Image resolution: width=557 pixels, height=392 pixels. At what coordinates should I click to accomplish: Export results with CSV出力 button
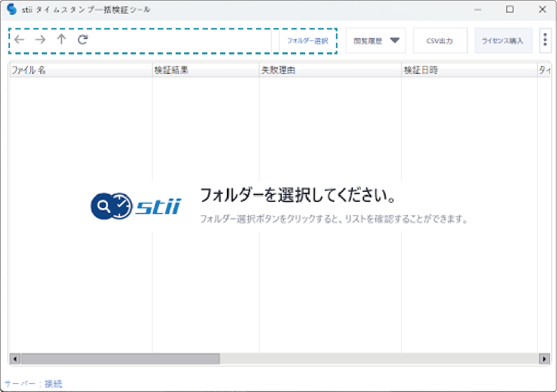pyautogui.click(x=440, y=41)
